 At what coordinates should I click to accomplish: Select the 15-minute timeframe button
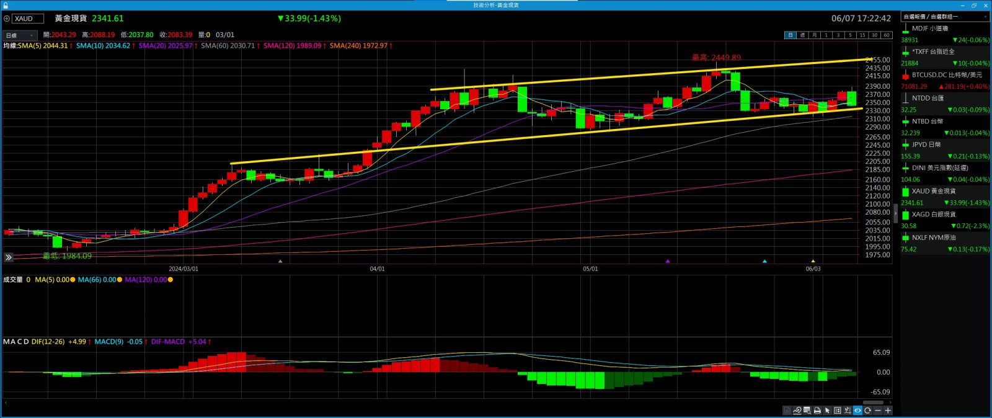click(862, 35)
